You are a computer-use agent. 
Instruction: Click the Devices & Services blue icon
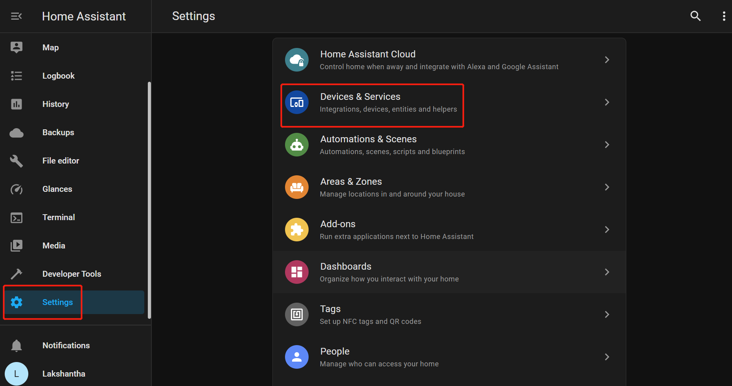[297, 102]
